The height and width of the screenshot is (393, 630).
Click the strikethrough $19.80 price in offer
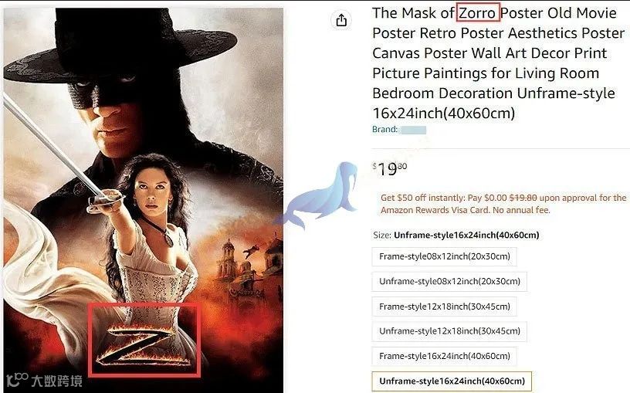coord(523,198)
